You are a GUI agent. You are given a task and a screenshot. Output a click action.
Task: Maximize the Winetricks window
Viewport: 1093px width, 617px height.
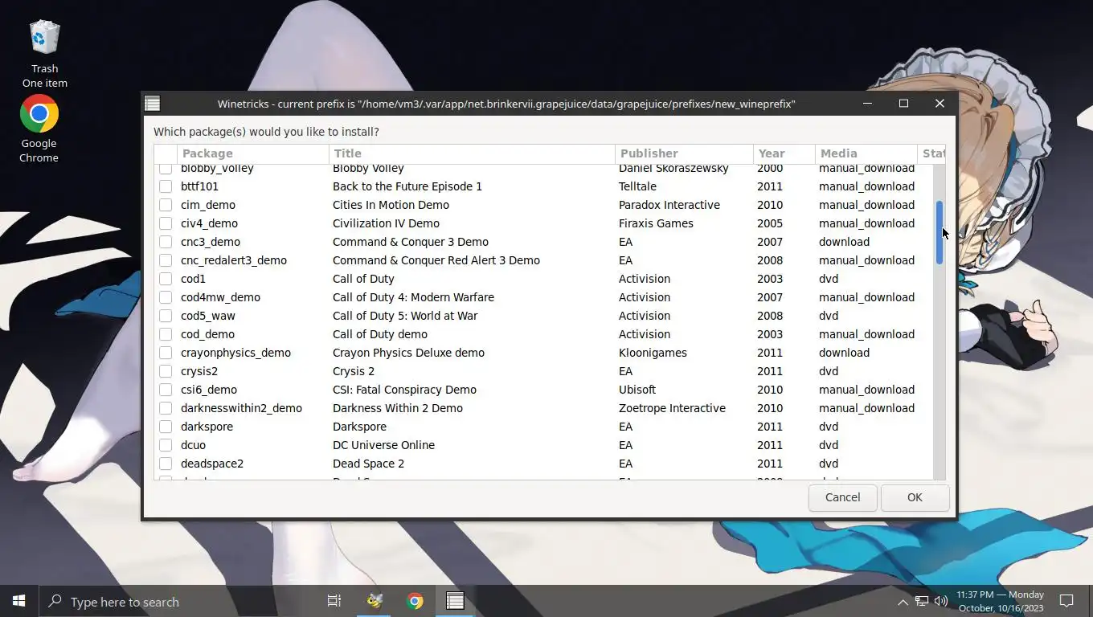903,104
